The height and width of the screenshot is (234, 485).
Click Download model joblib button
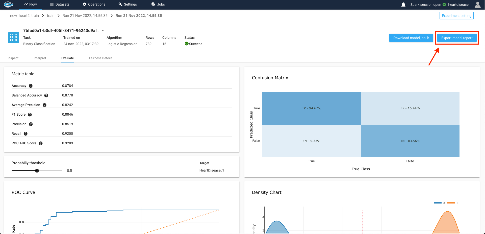pos(411,38)
